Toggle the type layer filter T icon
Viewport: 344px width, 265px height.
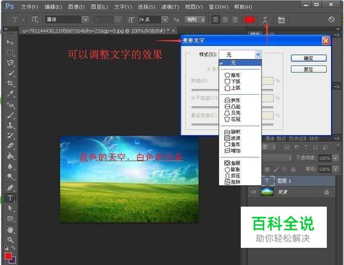(x=305, y=147)
